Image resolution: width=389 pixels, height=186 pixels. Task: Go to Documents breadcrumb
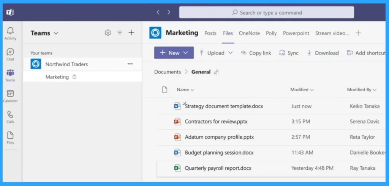[x=168, y=72]
